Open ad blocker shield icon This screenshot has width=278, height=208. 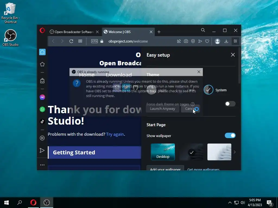[193, 41]
